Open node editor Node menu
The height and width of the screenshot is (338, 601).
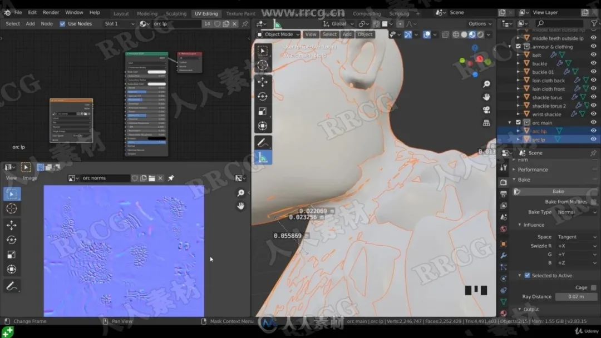pyautogui.click(x=47, y=24)
